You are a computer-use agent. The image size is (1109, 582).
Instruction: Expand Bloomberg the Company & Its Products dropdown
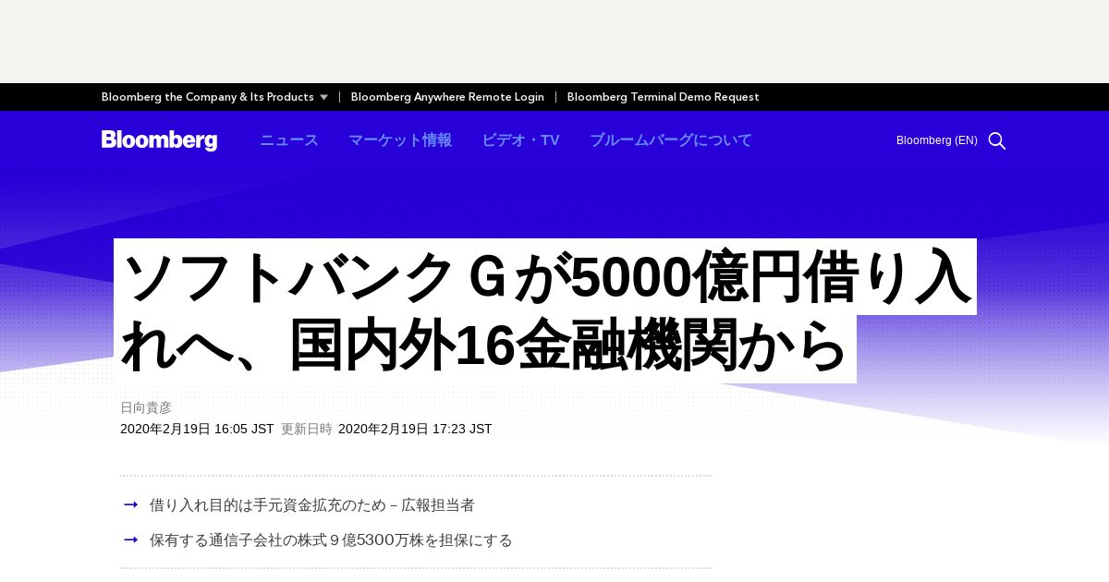click(214, 97)
